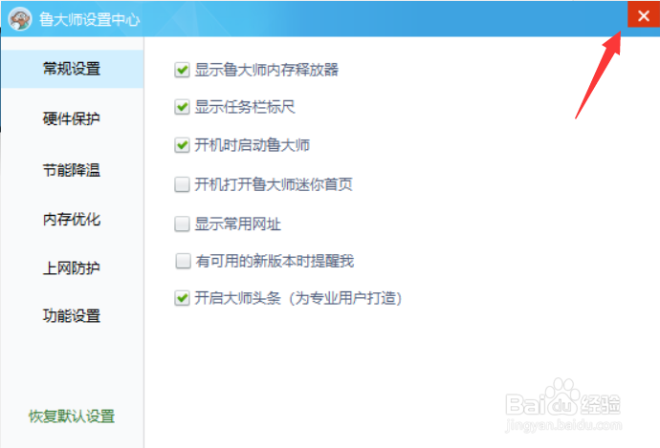This screenshot has width=660, height=448.
Task: Open 硬件保护 settings tab
Action: (x=72, y=119)
